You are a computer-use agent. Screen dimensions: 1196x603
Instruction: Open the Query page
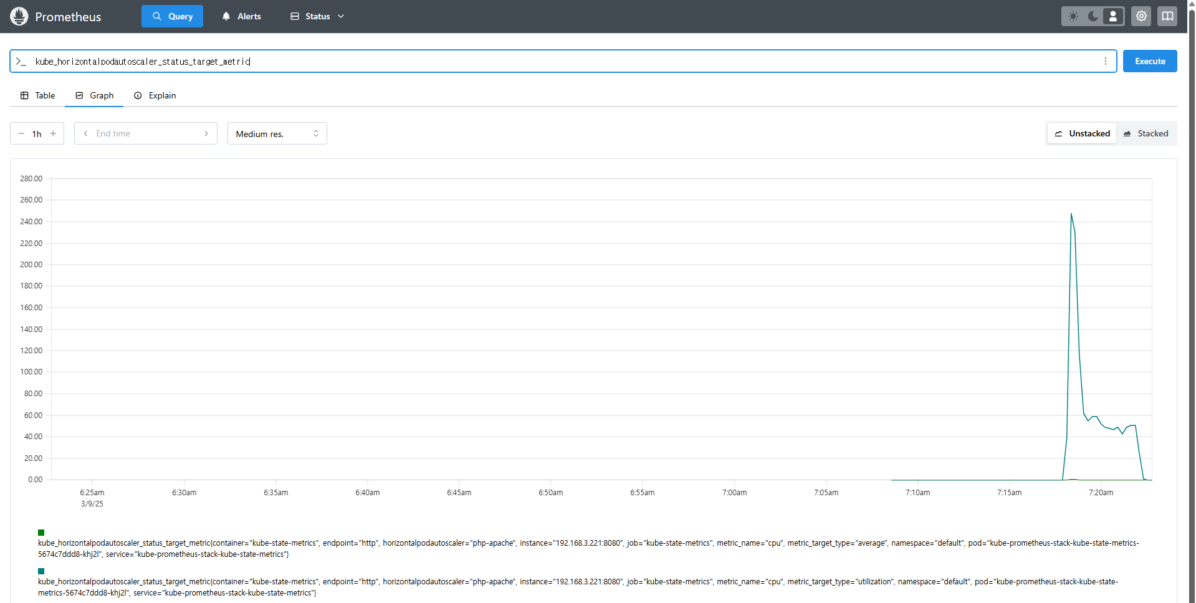[x=172, y=16]
